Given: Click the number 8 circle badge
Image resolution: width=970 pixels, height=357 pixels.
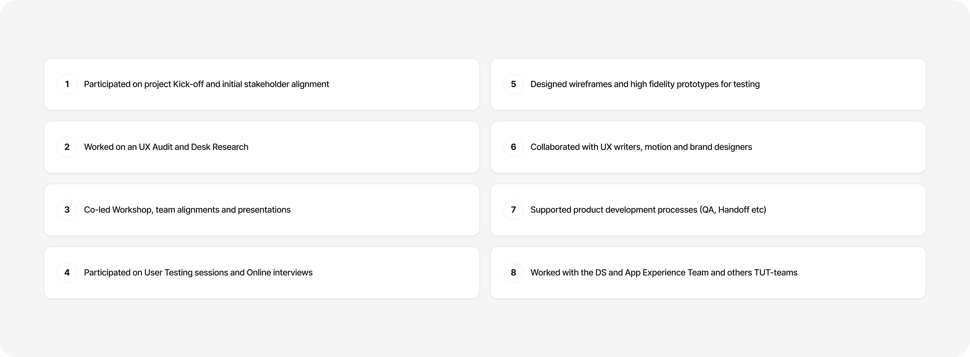Looking at the screenshot, I should [x=513, y=273].
